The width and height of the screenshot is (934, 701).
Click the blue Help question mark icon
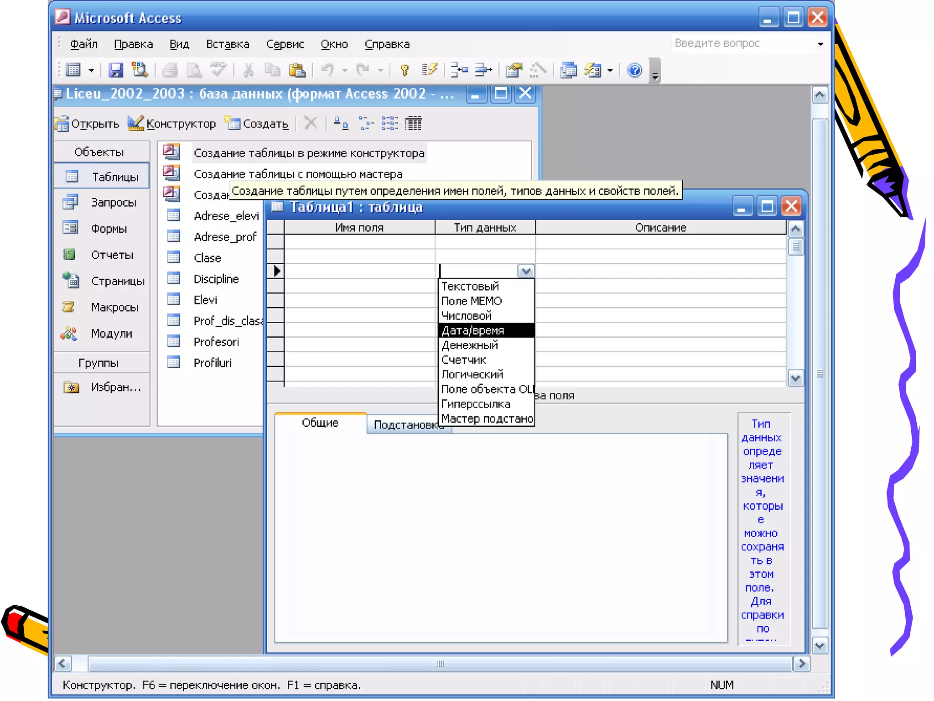click(x=634, y=70)
